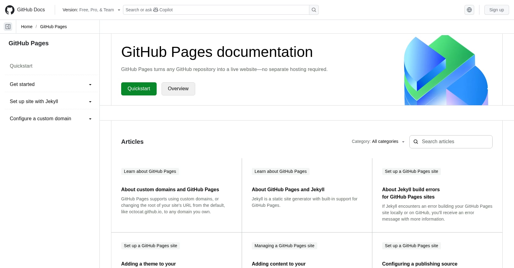Click the GitHub Octocat logo icon
The width and height of the screenshot is (514, 268).
[10, 10]
